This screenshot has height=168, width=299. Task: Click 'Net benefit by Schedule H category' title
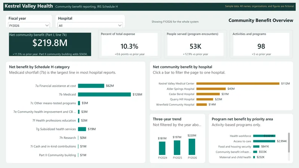(x=39, y=67)
